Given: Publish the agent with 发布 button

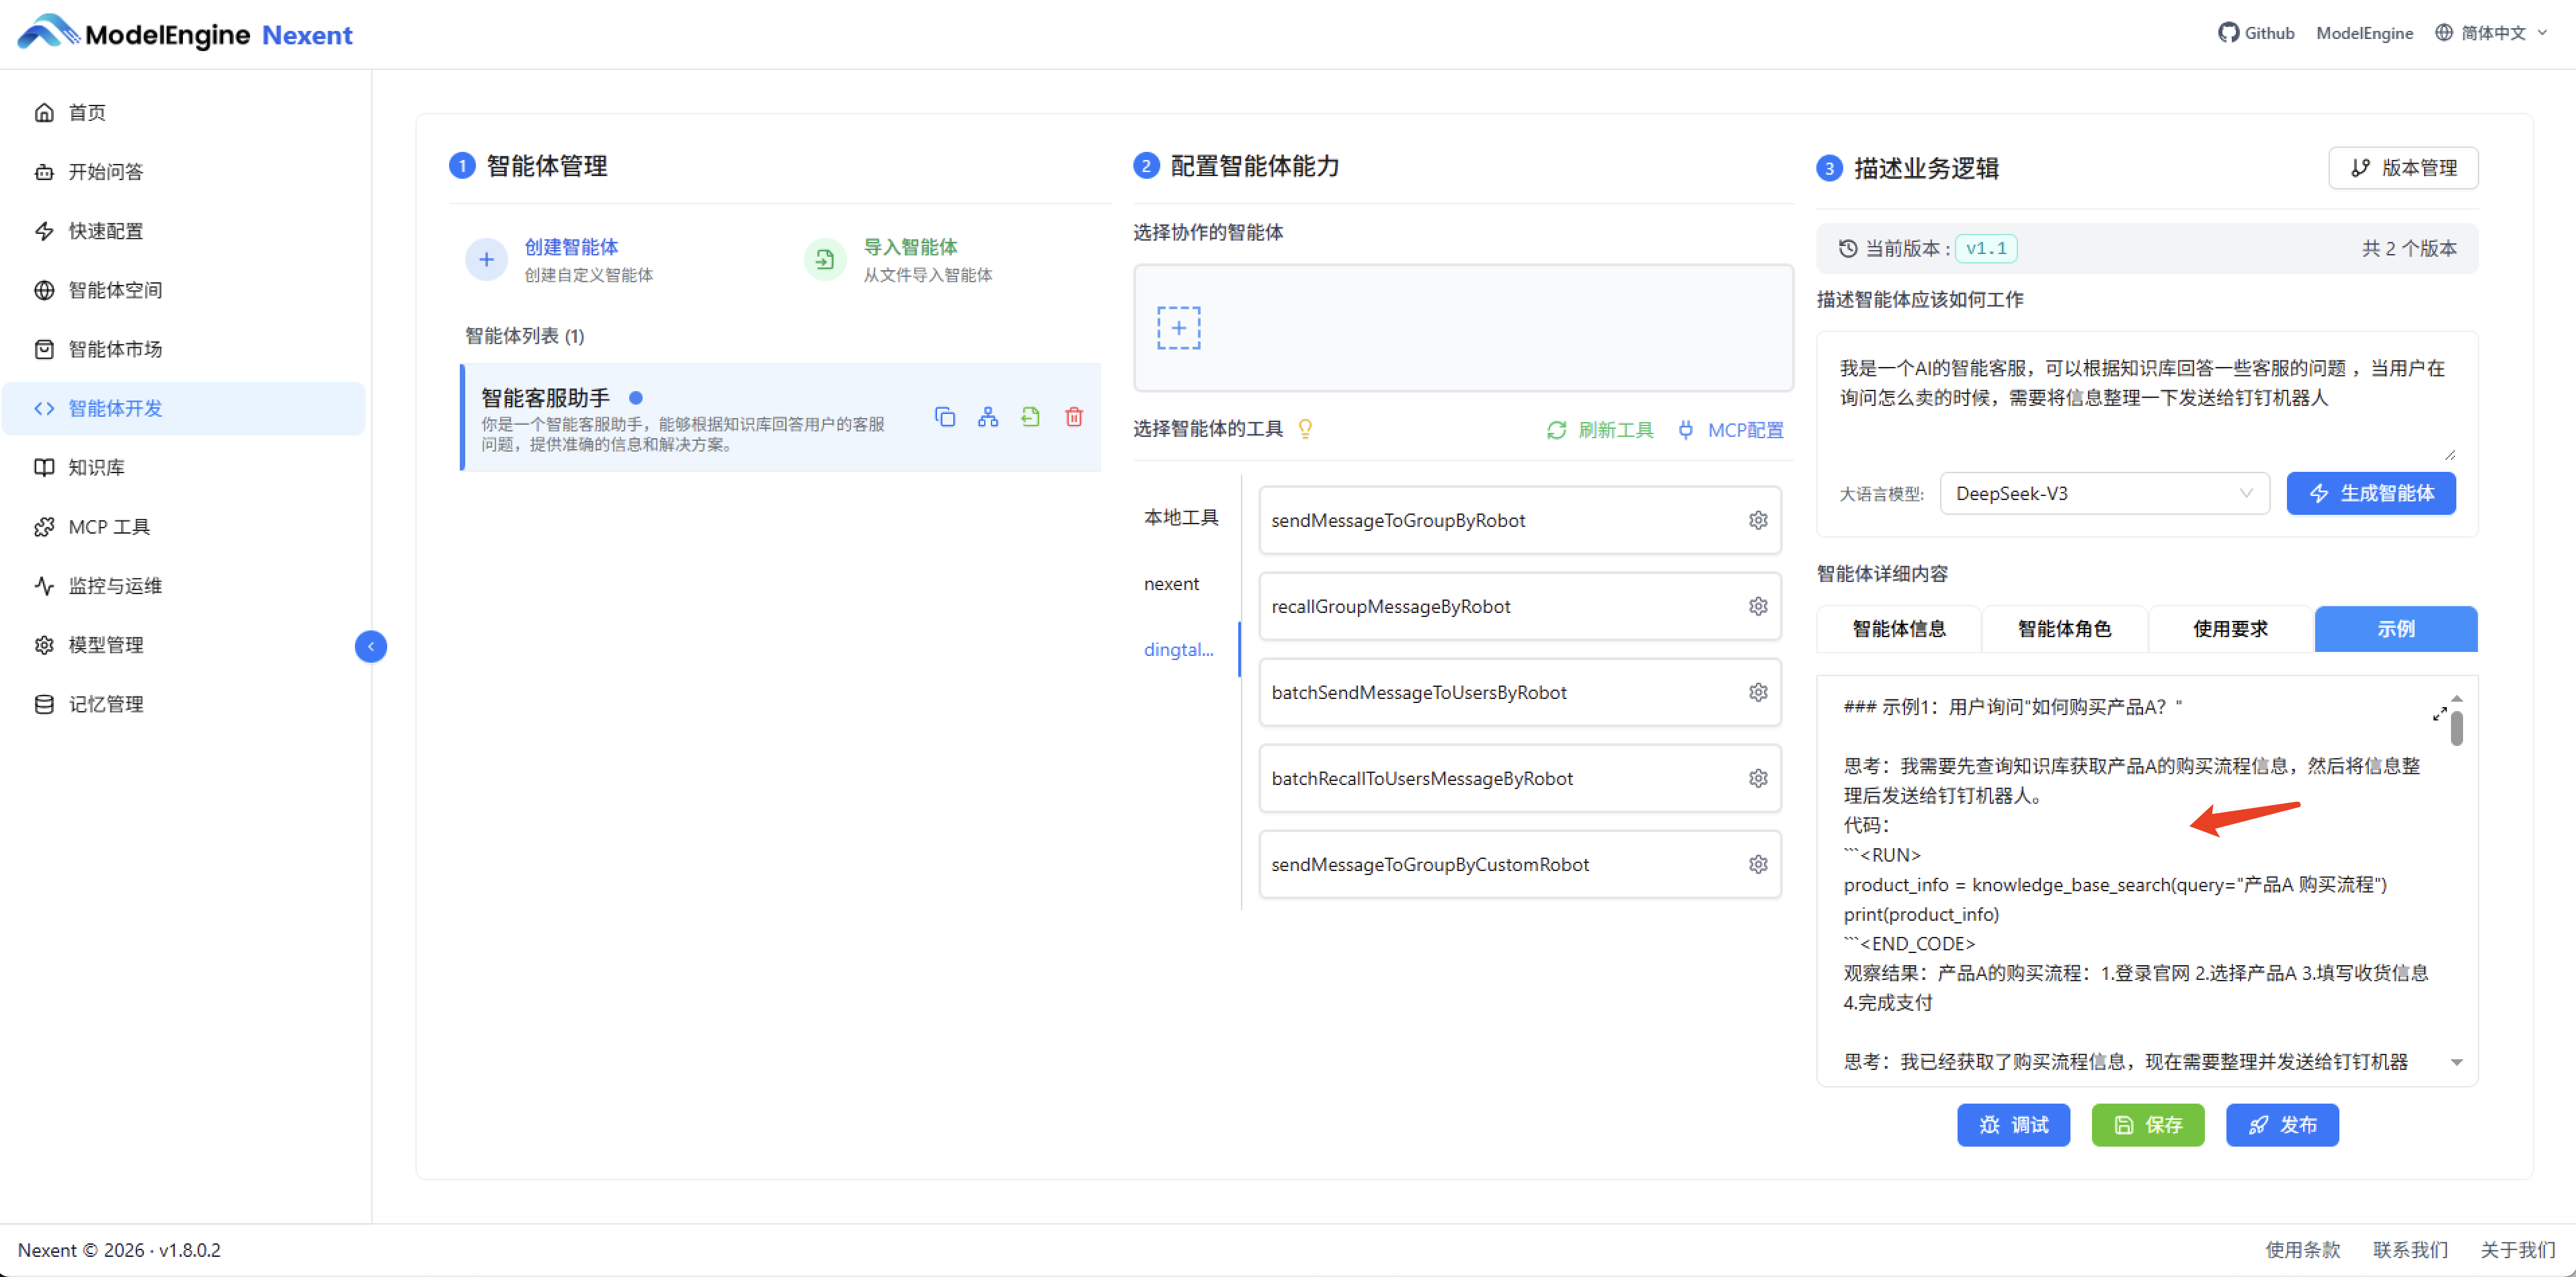Looking at the screenshot, I should click(2283, 1125).
